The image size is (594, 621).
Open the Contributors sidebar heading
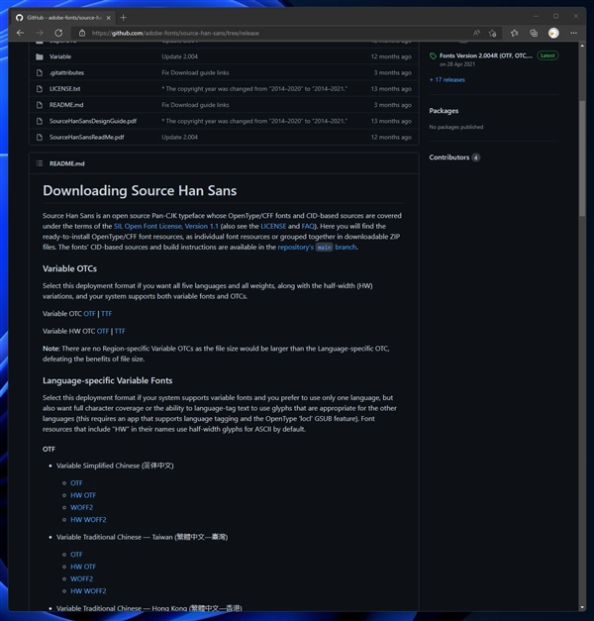click(x=449, y=157)
